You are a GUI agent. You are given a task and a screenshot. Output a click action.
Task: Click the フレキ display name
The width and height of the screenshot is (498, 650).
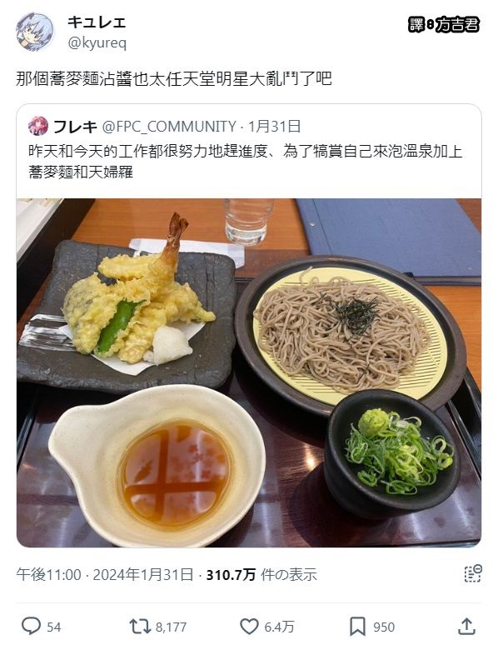click(x=75, y=127)
